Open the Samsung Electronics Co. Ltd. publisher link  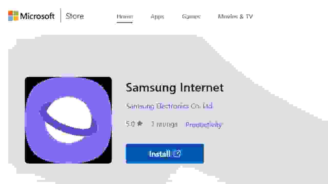169,106
